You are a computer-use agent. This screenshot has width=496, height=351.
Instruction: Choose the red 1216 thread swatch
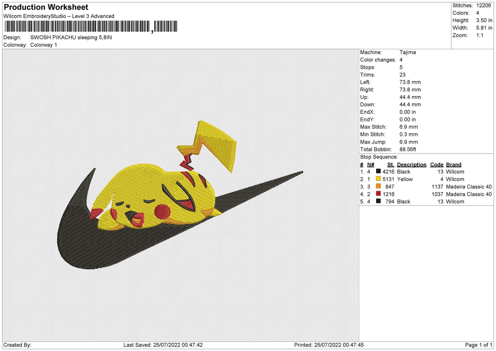click(377, 194)
